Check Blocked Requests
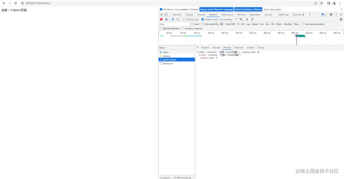This screenshot has width=344, height=179. pyautogui.click(x=161, y=28)
